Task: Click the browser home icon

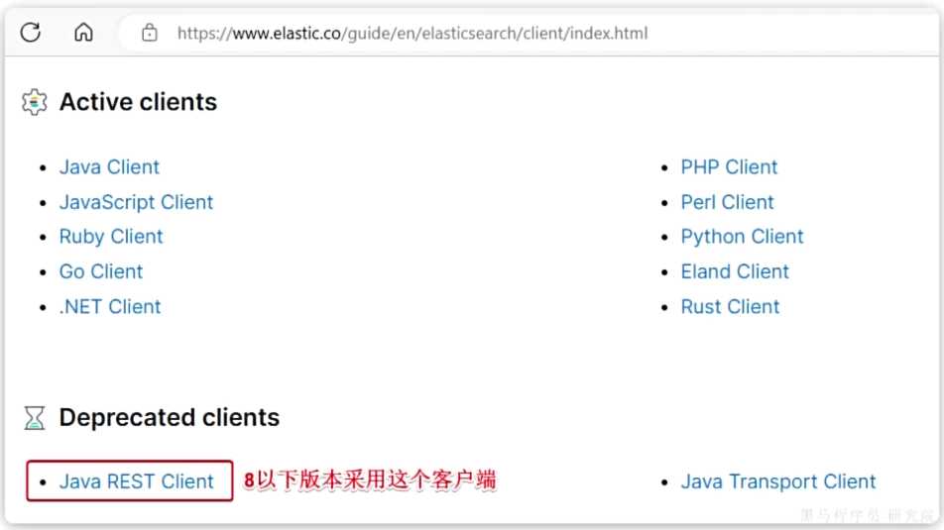Action: click(x=83, y=33)
